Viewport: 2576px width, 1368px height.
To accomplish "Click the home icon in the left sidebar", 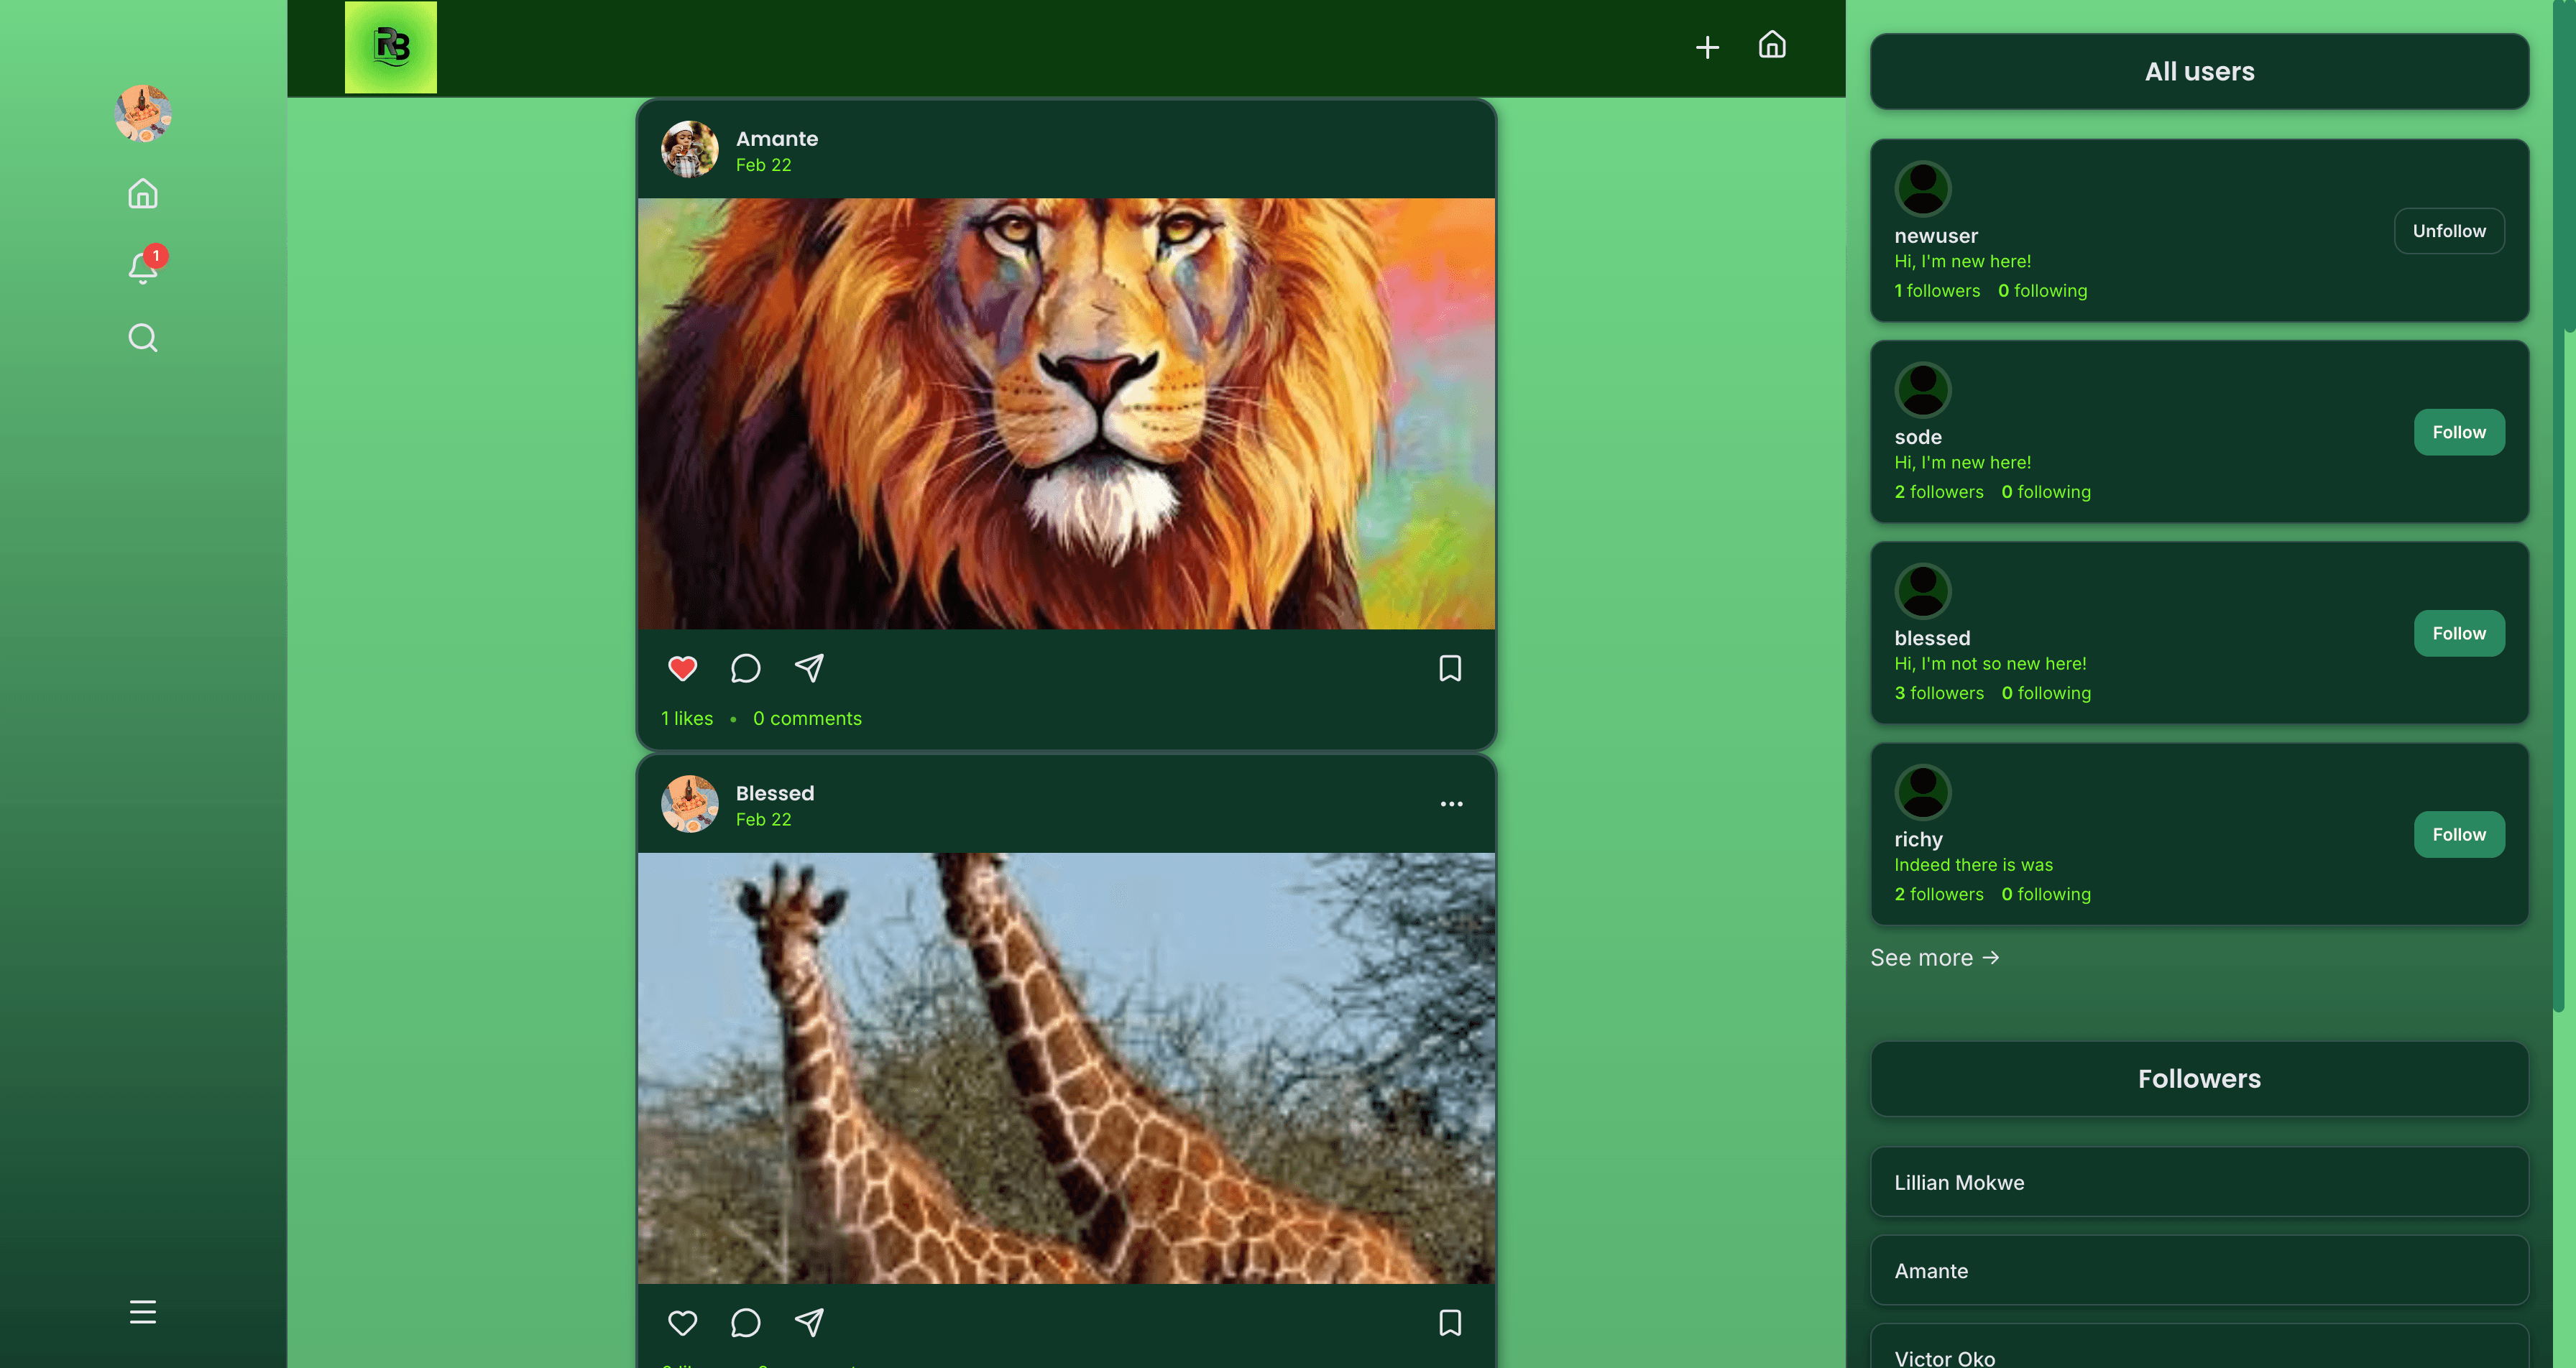I will 142,194.
